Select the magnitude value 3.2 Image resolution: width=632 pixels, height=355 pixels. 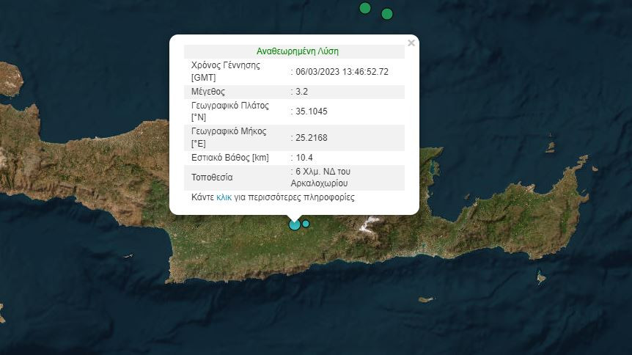[301, 92]
